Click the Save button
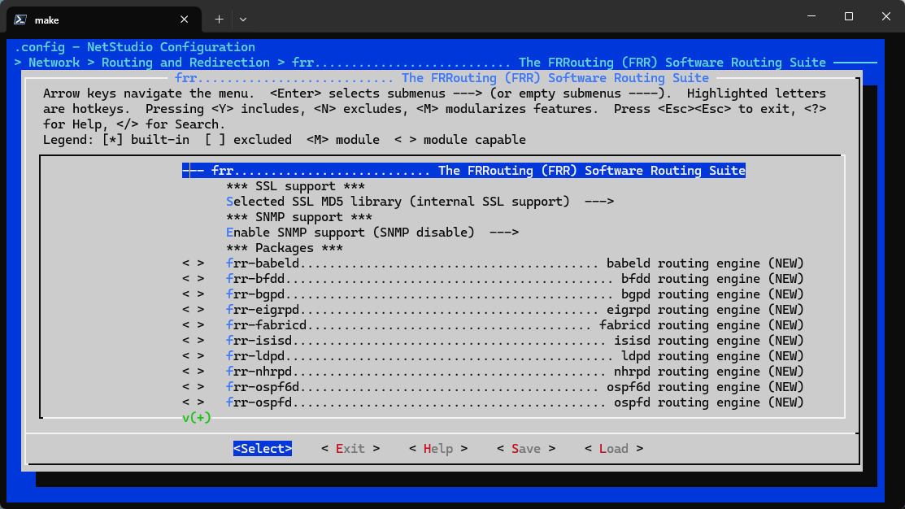The height and width of the screenshot is (509, 905). 525,449
